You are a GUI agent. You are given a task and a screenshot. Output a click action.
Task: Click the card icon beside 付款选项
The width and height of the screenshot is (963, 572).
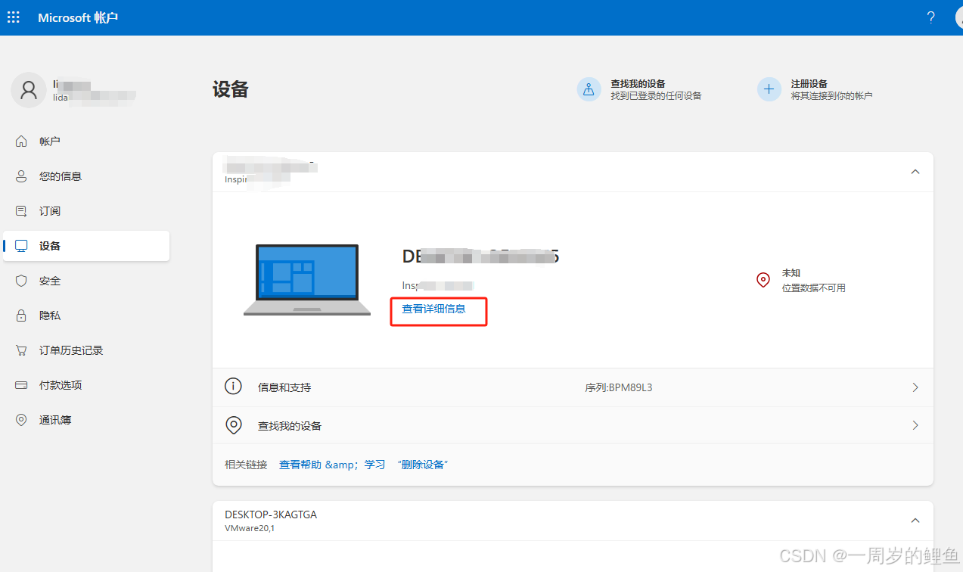pyautogui.click(x=21, y=385)
